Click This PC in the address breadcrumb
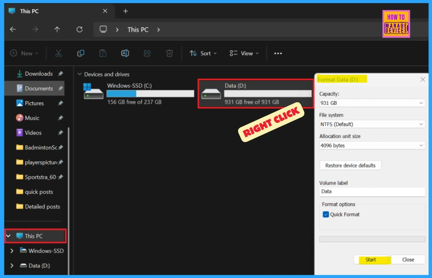This screenshot has width=432, height=278. point(138,30)
